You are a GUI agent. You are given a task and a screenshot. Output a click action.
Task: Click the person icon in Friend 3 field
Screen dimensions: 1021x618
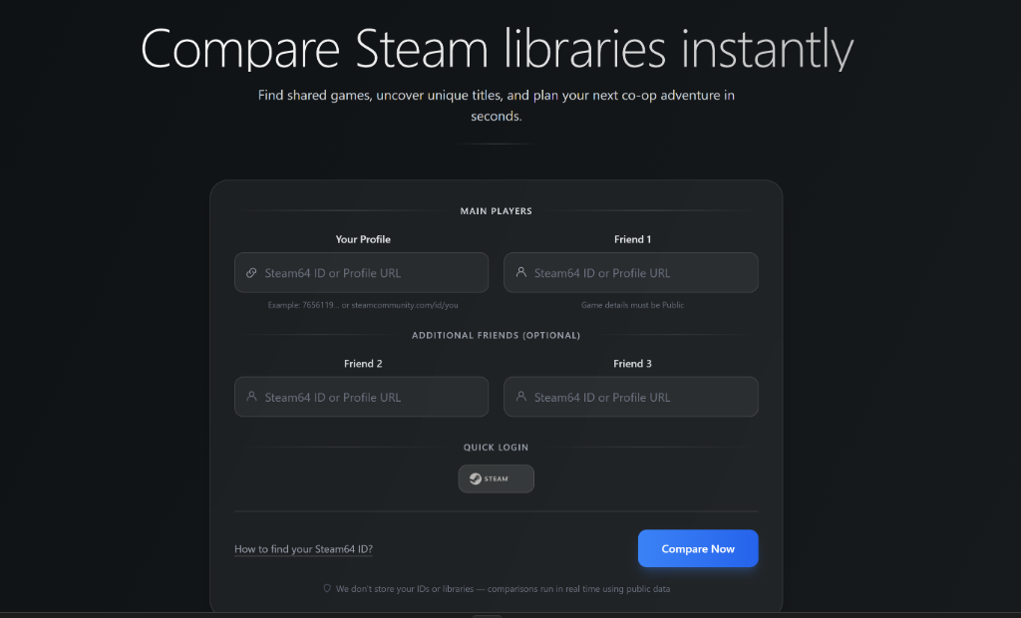(x=520, y=397)
